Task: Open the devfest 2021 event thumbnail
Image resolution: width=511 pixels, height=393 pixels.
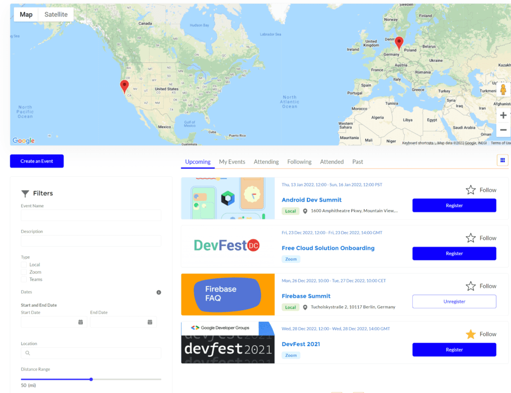Action: pyautogui.click(x=228, y=343)
